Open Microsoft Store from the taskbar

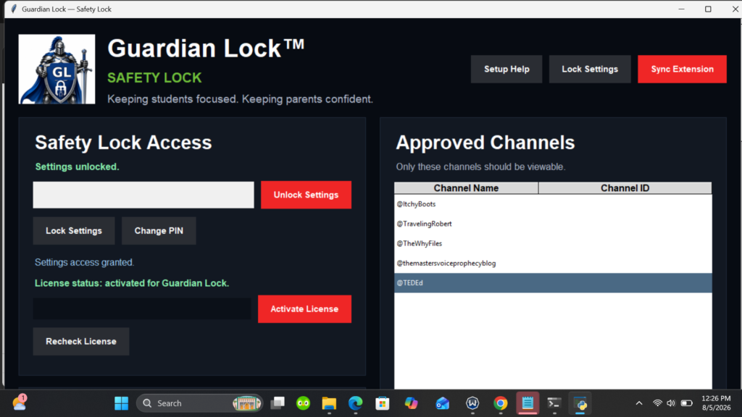(383, 403)
